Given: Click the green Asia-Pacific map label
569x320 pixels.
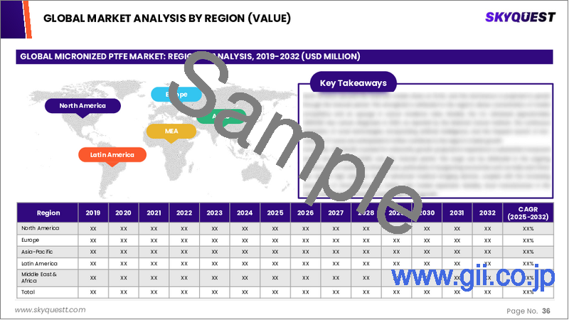Looking at the screenshot, I should pos(213,116).
